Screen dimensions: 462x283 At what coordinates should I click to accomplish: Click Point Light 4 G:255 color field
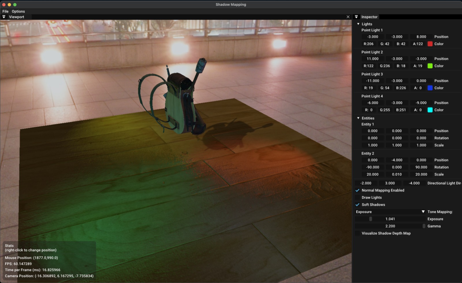tap(385, 110)
